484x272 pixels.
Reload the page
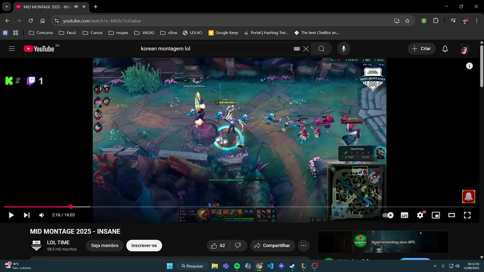click(x=31, y=21)
